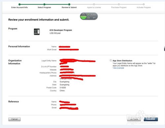Click the cloud weather icon in floating widget
This screenshot has width=165, height=128.
[89, 18]
